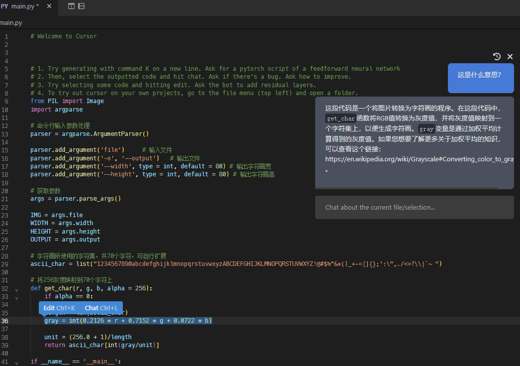
Task: Focus the chat message input field
Action: click(414, 208)
